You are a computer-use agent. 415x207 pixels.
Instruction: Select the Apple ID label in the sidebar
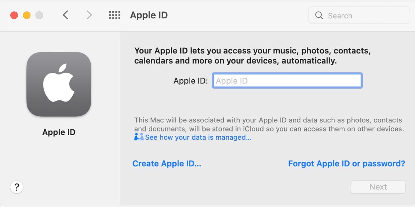[x=58, y=132]
